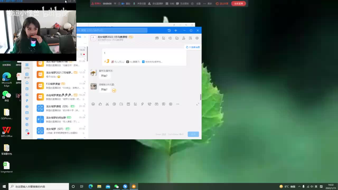Show hidden system tray icons
Screen dimensions: 338x190
point(299,187)
